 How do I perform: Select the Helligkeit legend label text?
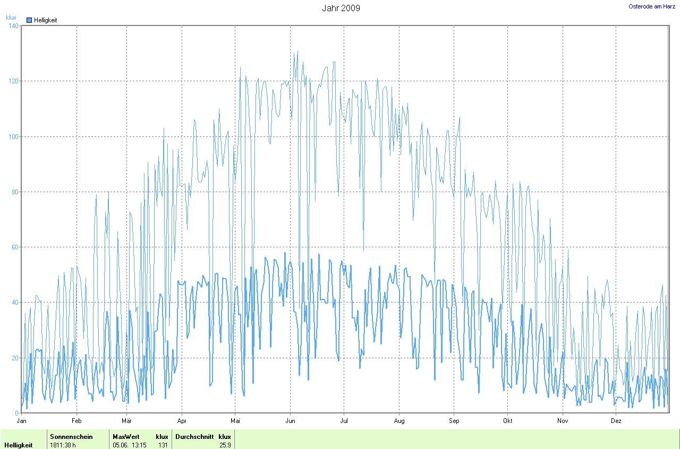[45, 20]
